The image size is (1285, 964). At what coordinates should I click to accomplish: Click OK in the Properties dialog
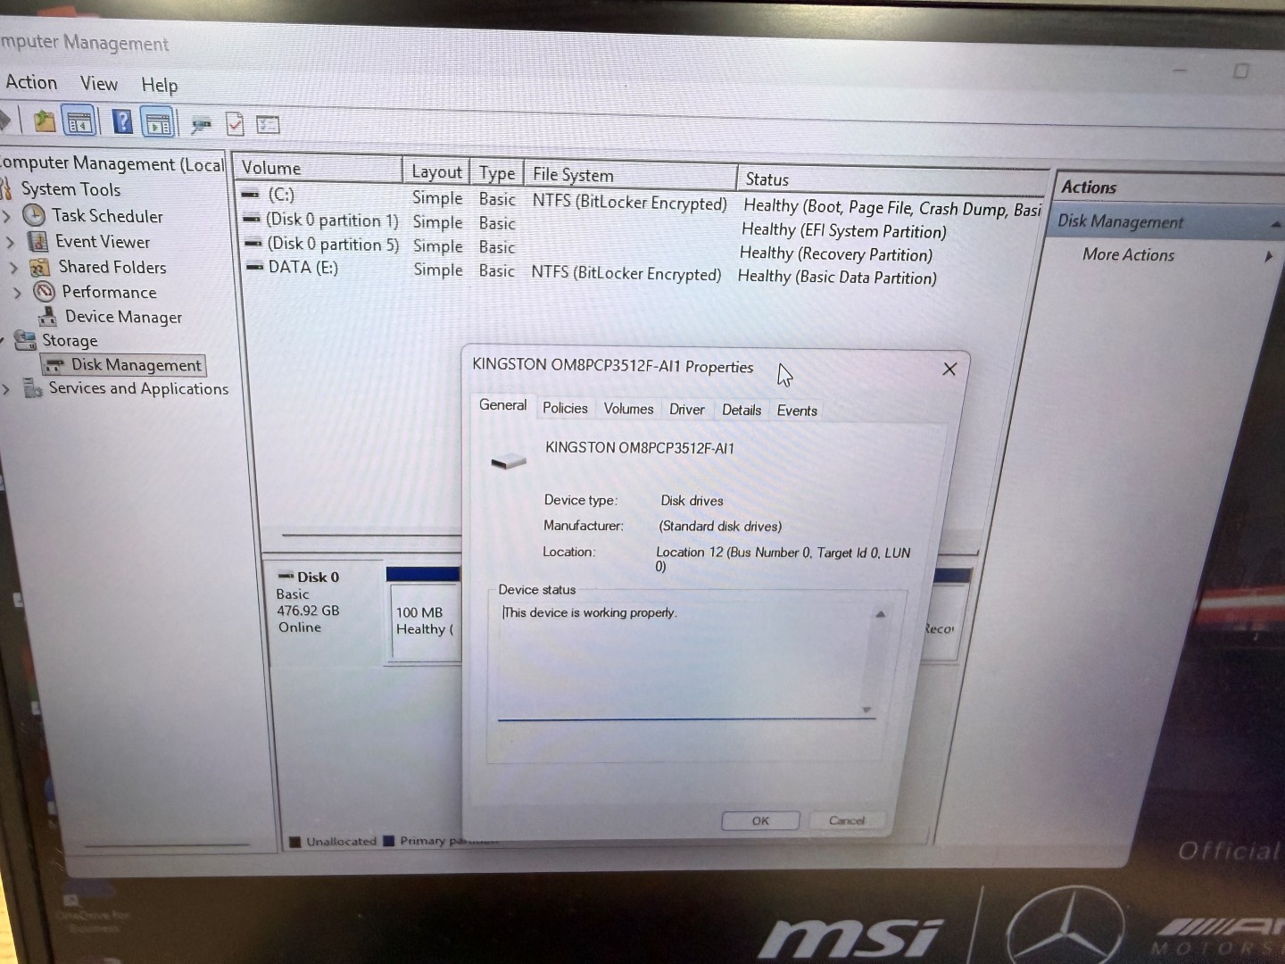tap(760, 820)
